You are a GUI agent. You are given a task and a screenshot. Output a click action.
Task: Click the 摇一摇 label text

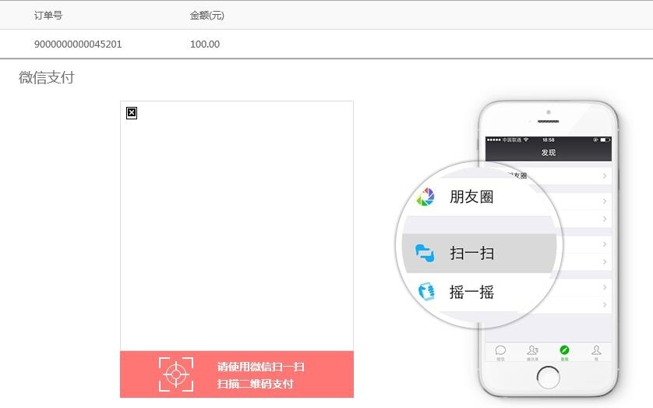click(471, 292)
